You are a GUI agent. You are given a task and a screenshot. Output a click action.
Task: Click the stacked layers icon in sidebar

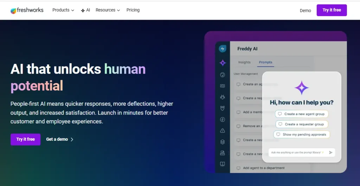tap(223, 142)
